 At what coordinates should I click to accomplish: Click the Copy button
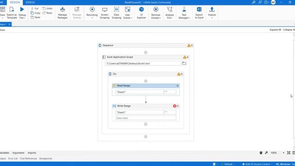pyautogui.click(x=35, y=13)
